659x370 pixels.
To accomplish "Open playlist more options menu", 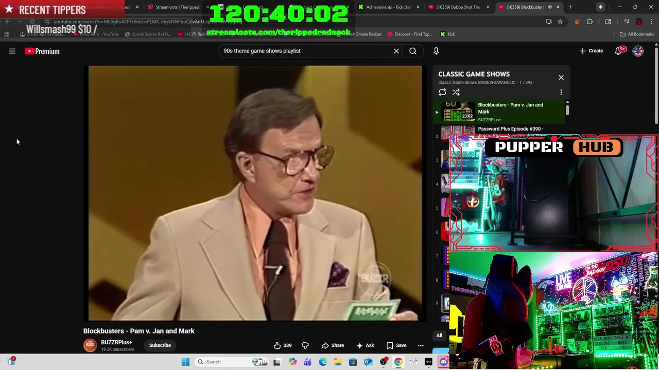I will click(561, 92).
